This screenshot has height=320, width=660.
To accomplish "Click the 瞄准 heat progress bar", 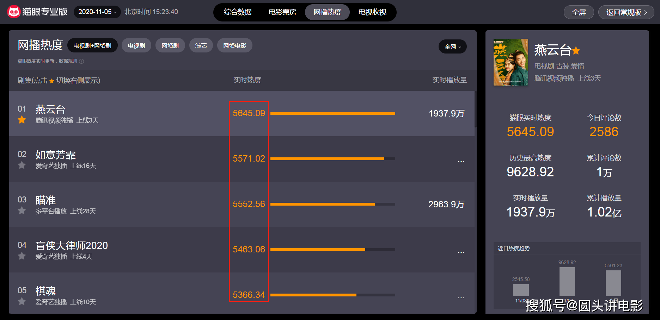I will [x=333, y=204].
